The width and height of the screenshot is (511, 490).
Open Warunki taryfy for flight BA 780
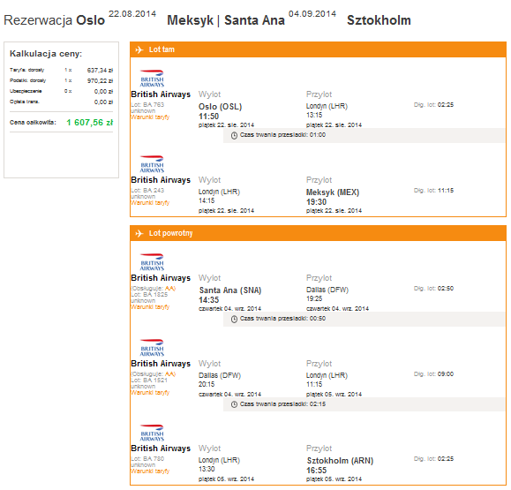pyautogui.click(x=150, y=471)
